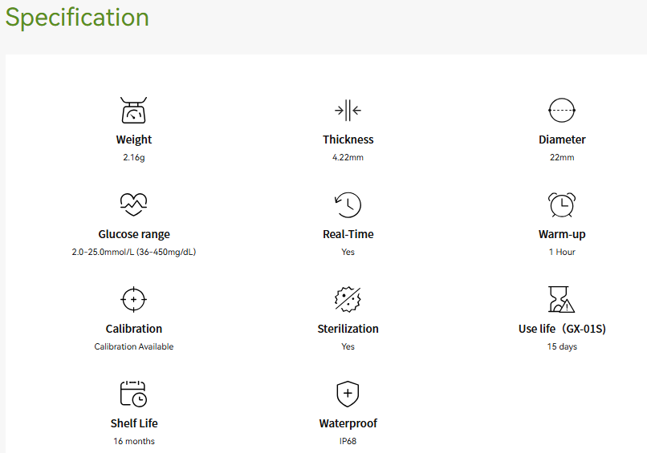Click the Weight scale icon

pos(134,110)
